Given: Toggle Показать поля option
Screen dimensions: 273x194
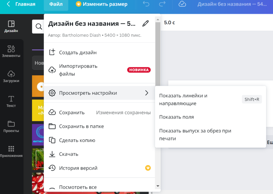Looking at the screenshot, I should tap(176, 117).
